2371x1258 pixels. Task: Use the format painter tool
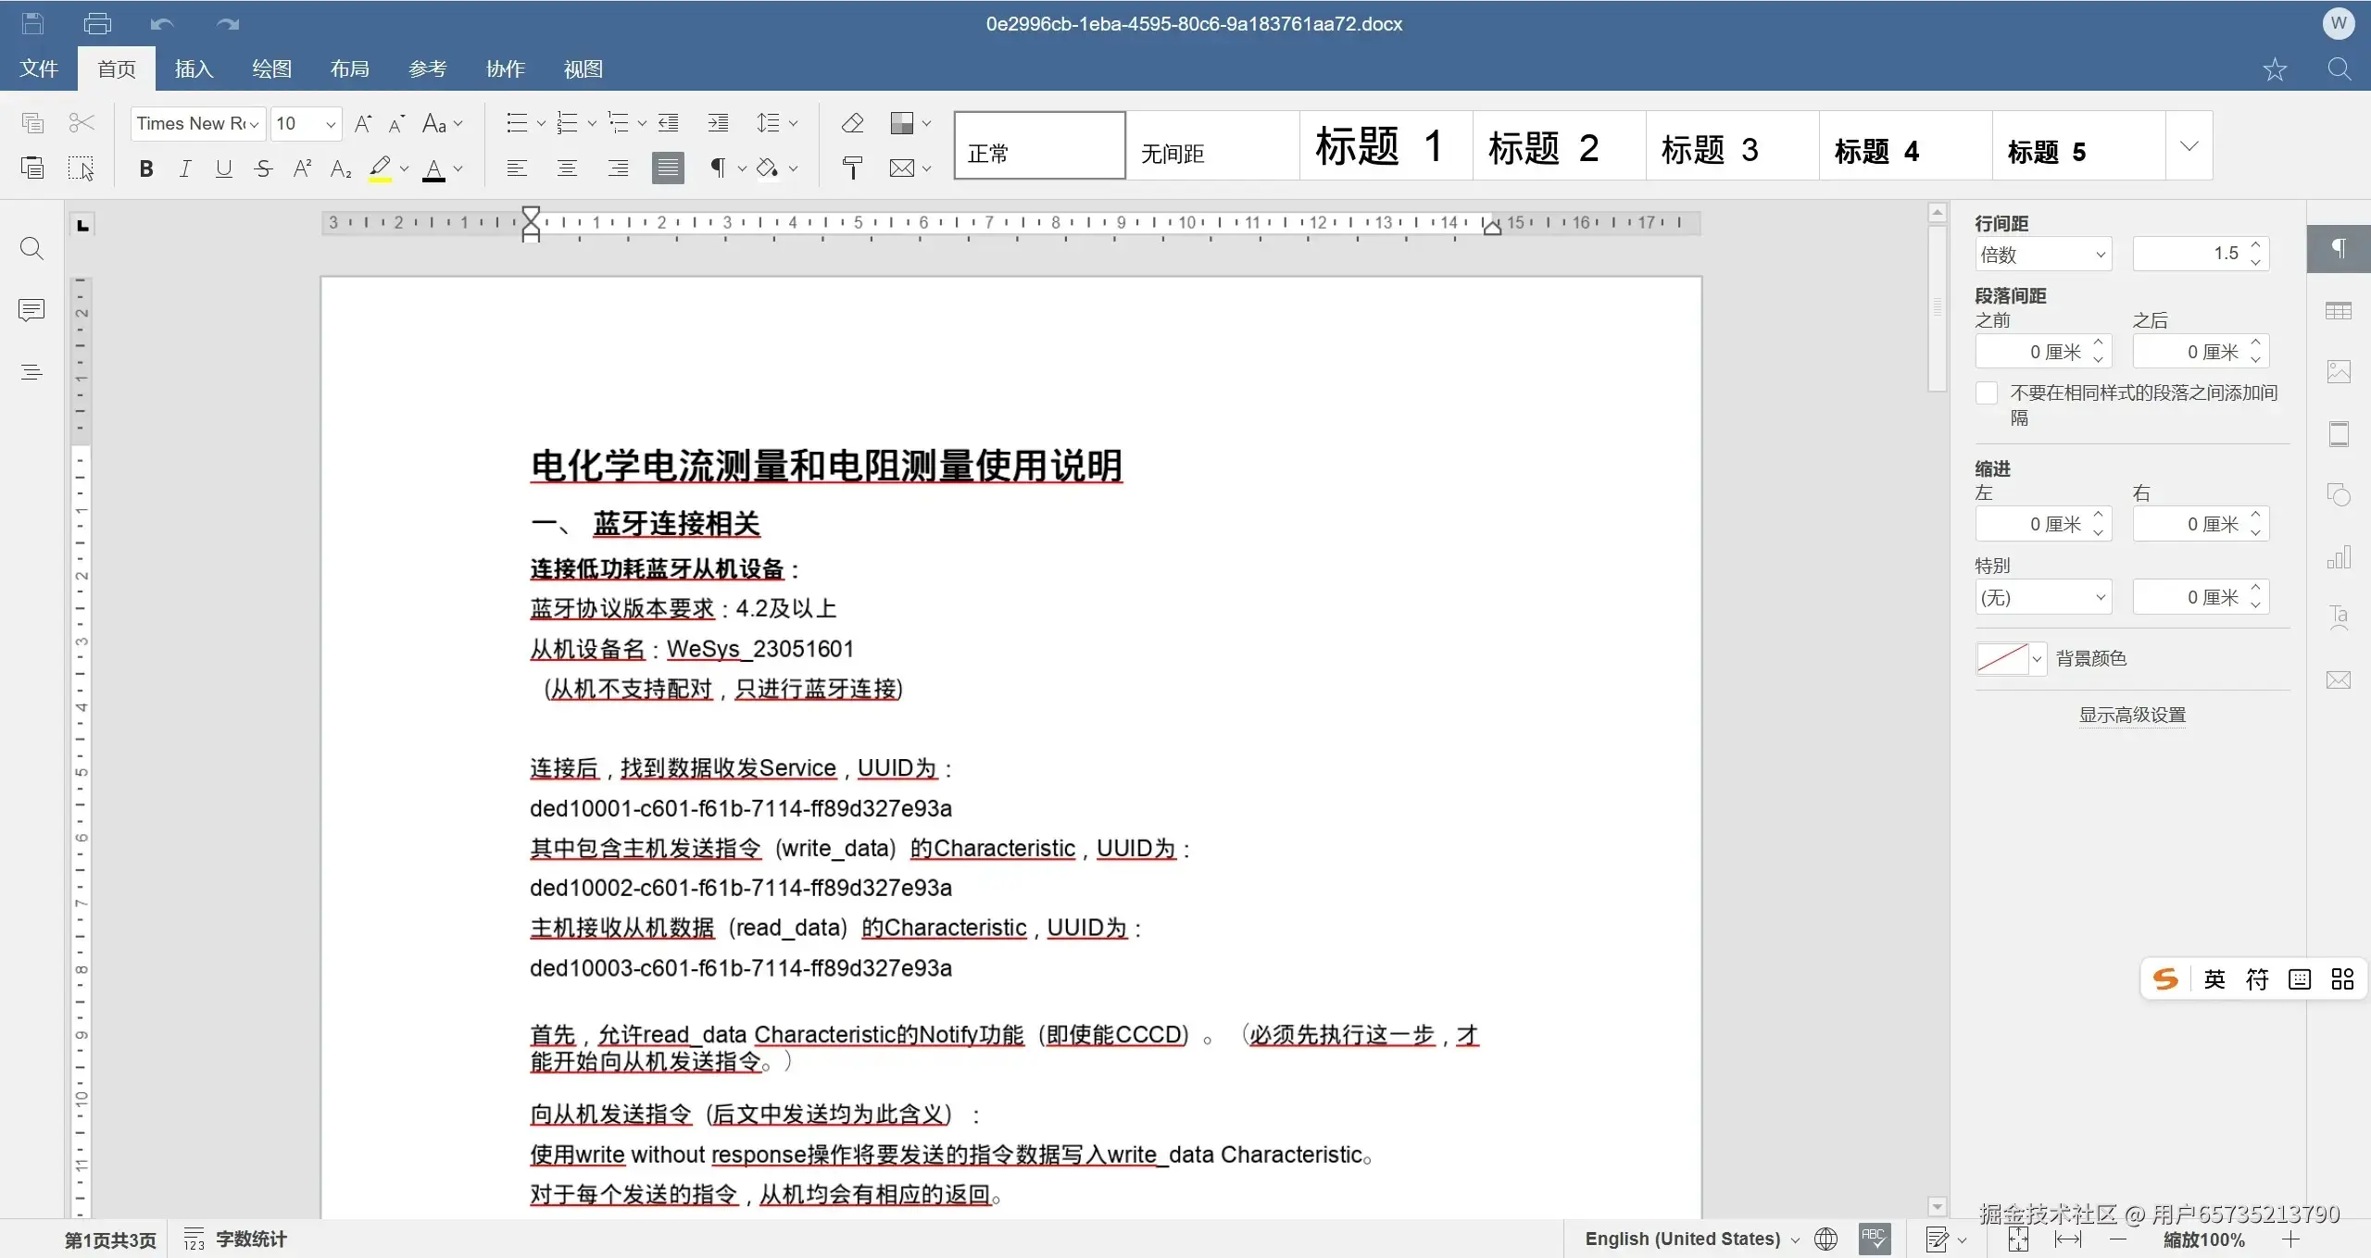coord(851,168)
